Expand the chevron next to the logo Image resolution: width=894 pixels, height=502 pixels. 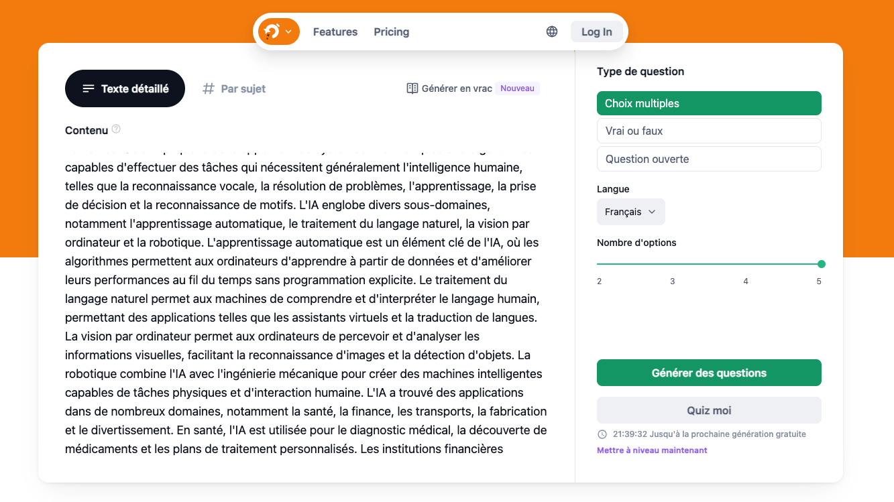[288, 32]
